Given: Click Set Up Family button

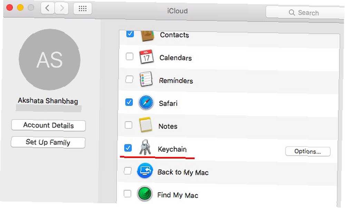Looking at the screenshot, I should (48, 142).
